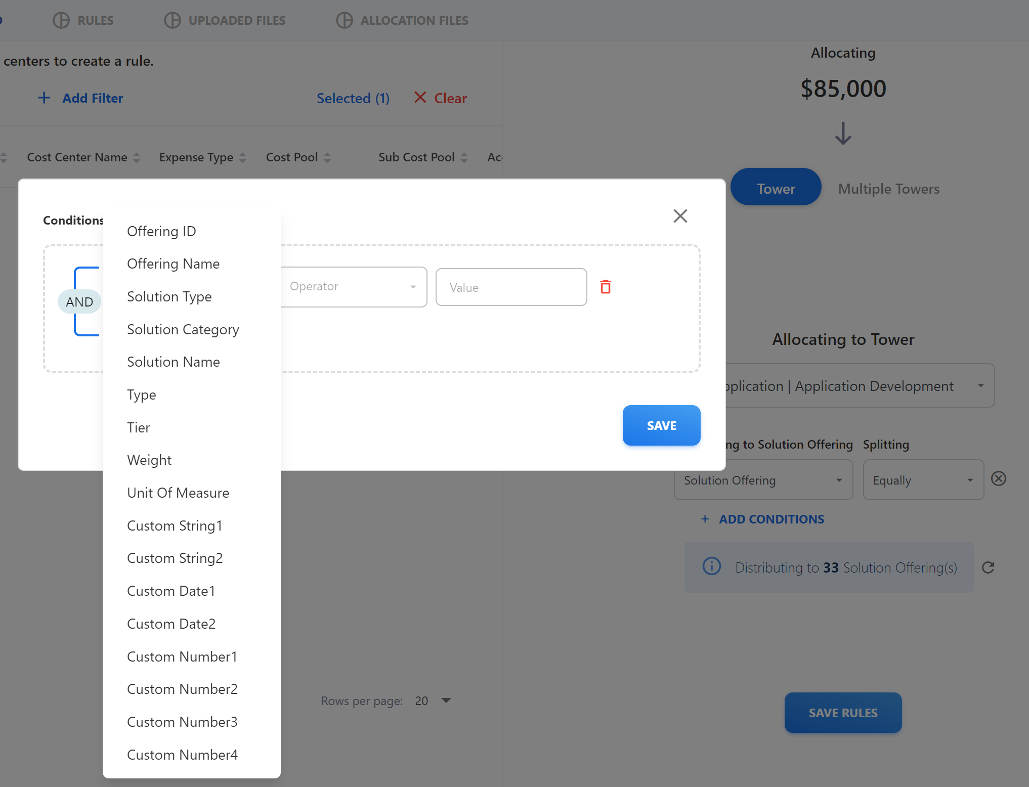The width and height of the screenshot is (1029, 787).
Task: Sort by Cost Center Name column arrows
Action: point(137,158)
